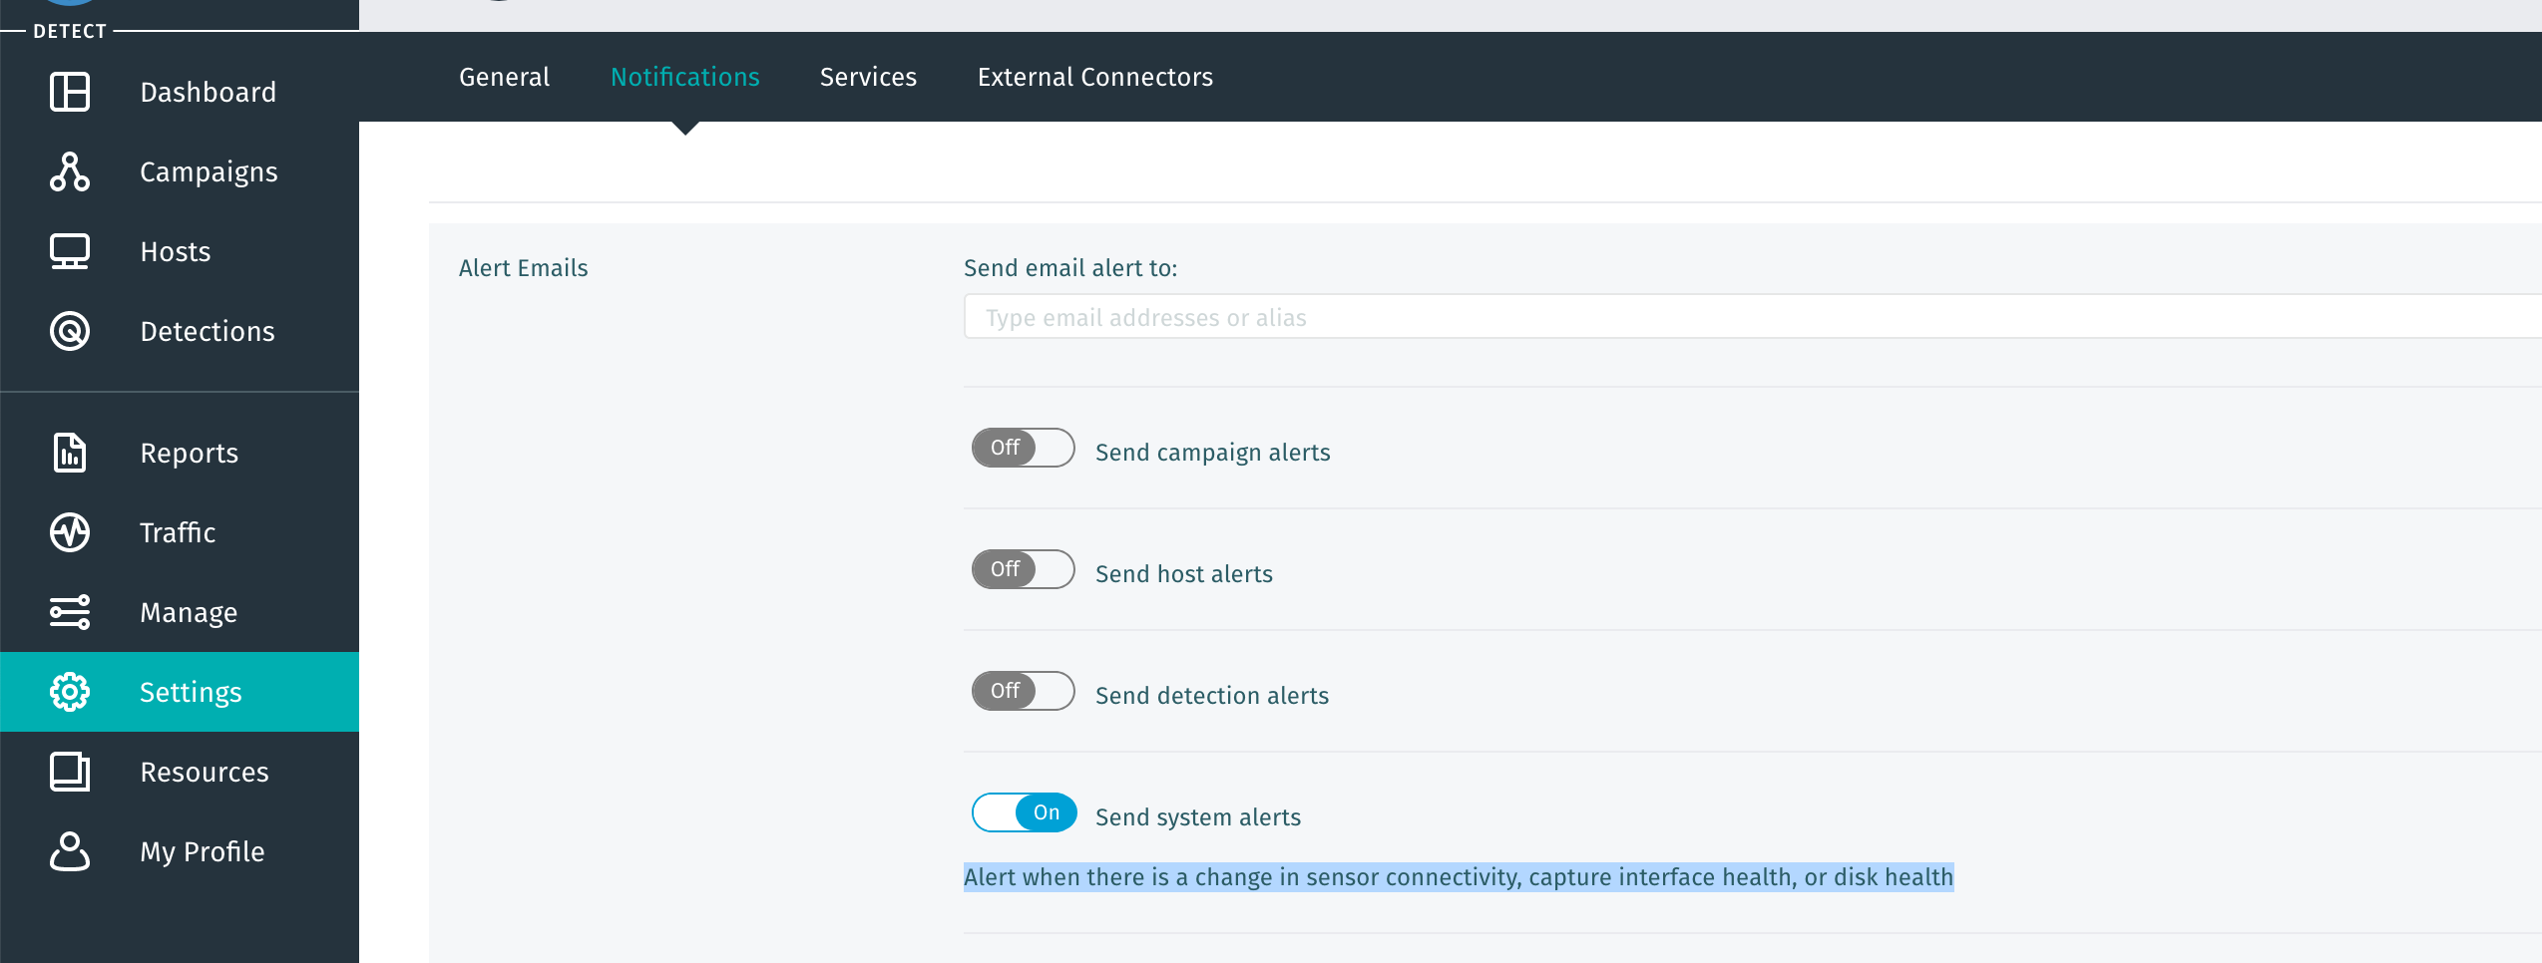Select the Detections target icon
Viewport: 2542px width, 963px height.
[70, 331]
